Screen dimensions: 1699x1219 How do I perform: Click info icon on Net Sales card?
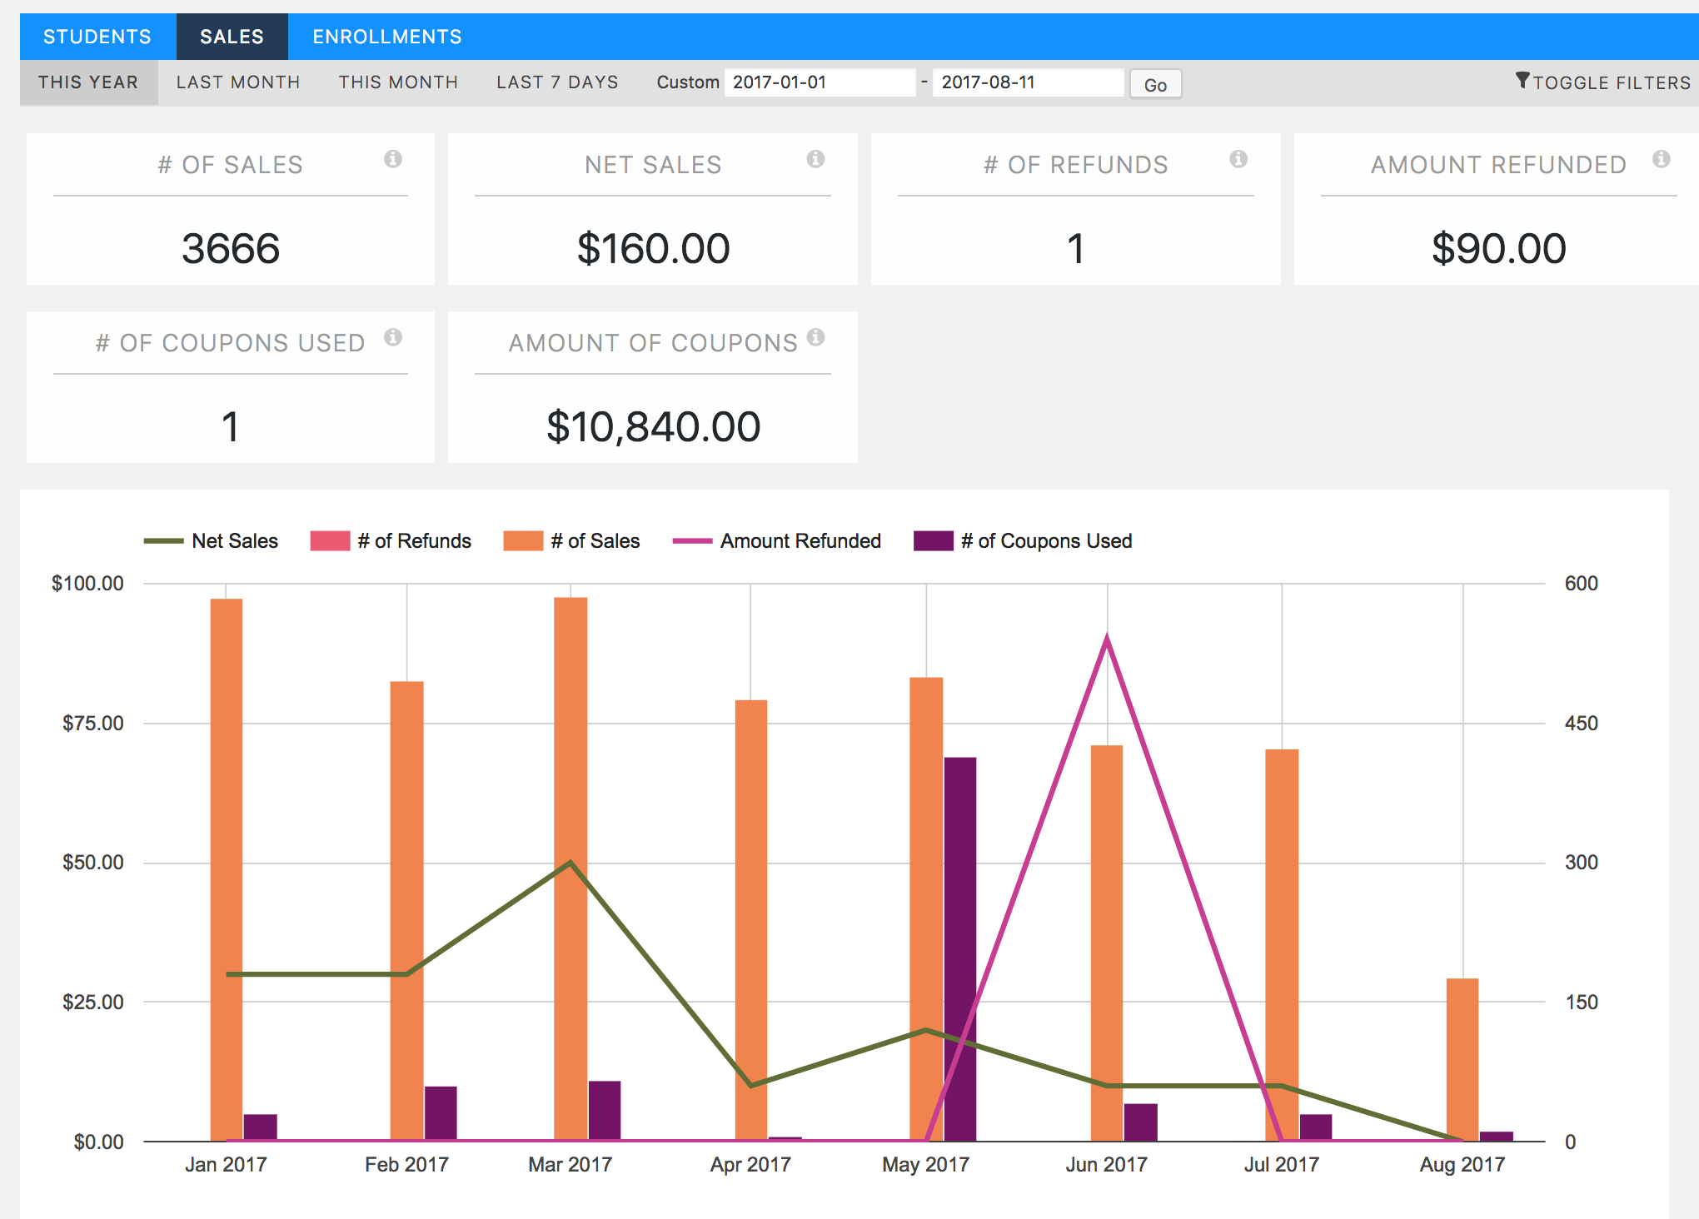point(815,159)
